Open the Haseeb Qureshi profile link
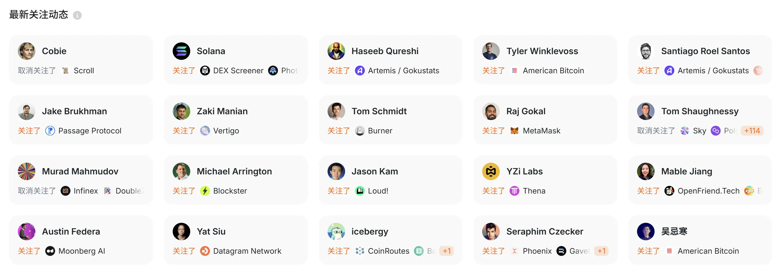The width and height of the screenshot is (776, 272). [385, 51]
